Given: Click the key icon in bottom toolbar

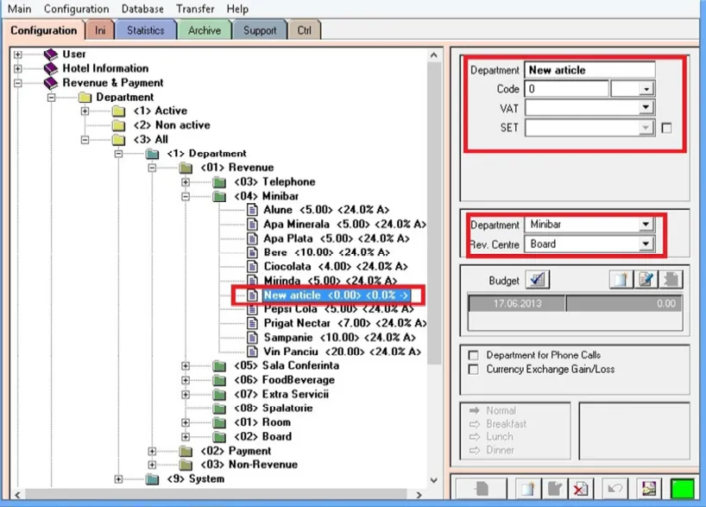Looking at the screenshot, I should (649, 489).
